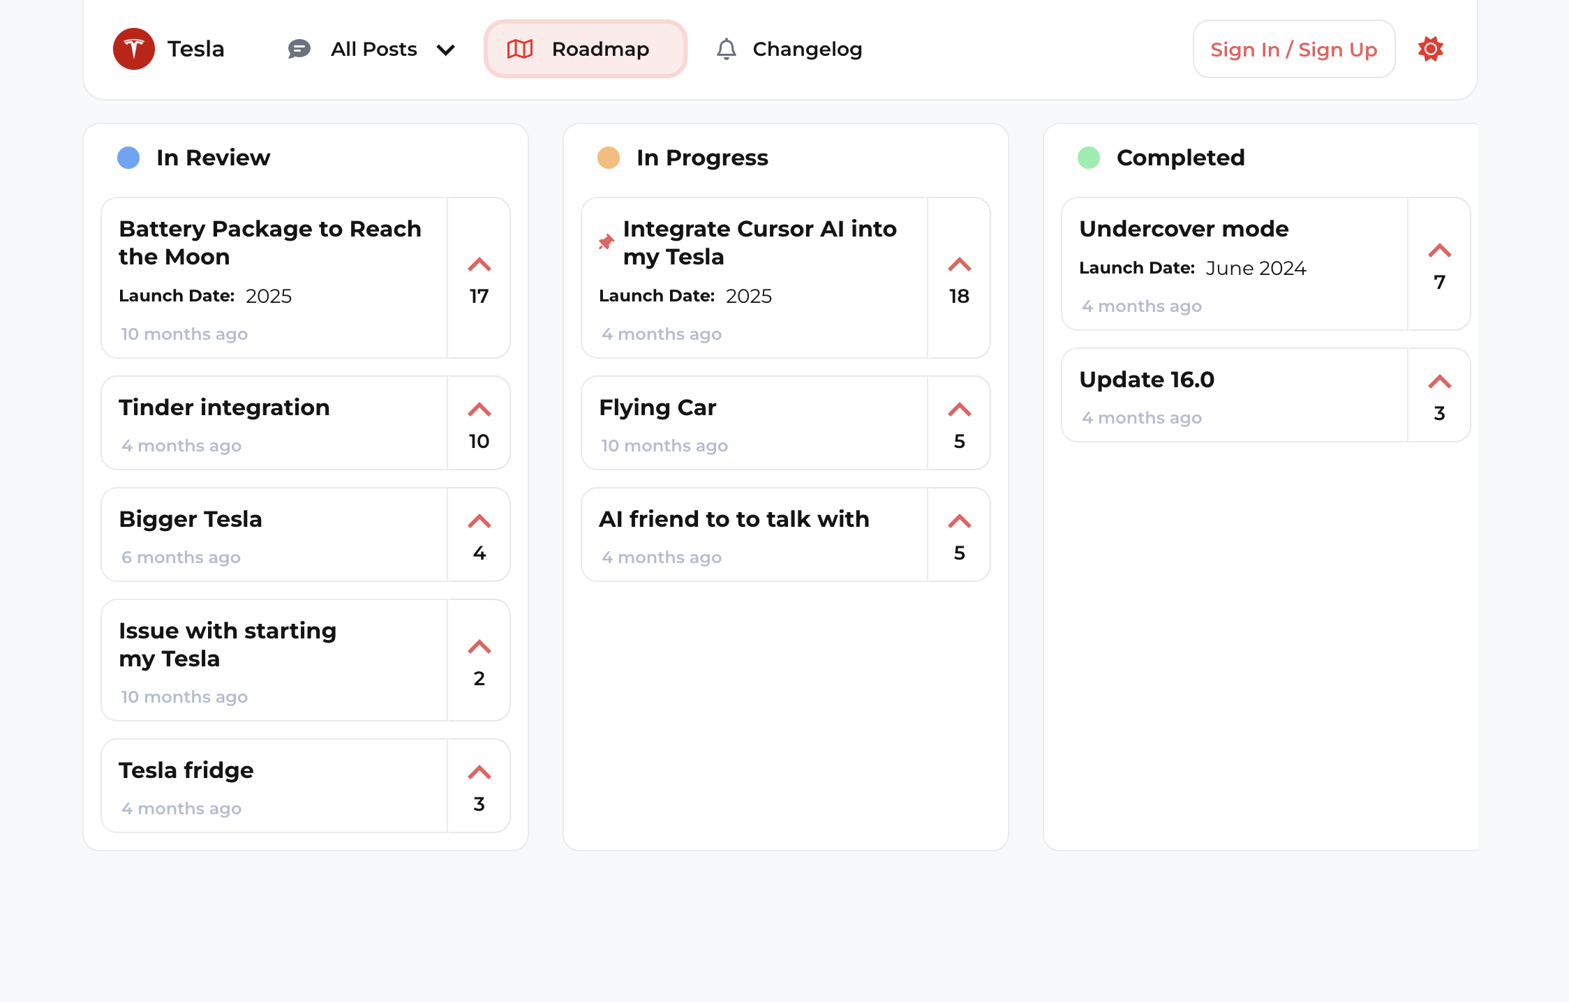Screen dimensions: 1569x1002
Task: Click the Tesla logo icon
Action: tap(134, 49)
